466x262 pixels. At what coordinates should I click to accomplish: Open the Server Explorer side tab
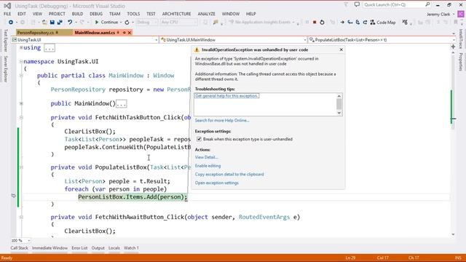[x=5, y=69]
